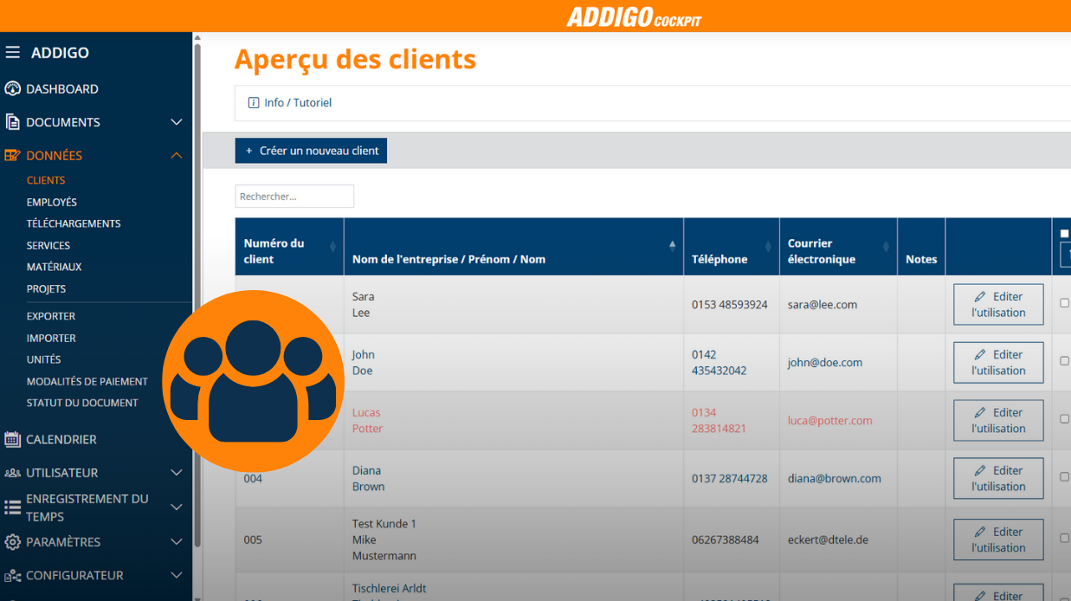Tick the checkbox in Sara Lee's row
The image size is (1071, 601).
click(1064, 303)
